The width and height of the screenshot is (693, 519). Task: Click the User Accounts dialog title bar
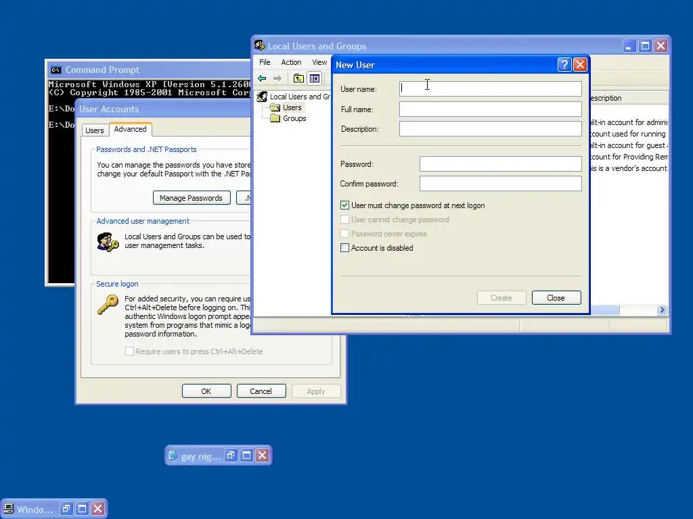[164, 109]
